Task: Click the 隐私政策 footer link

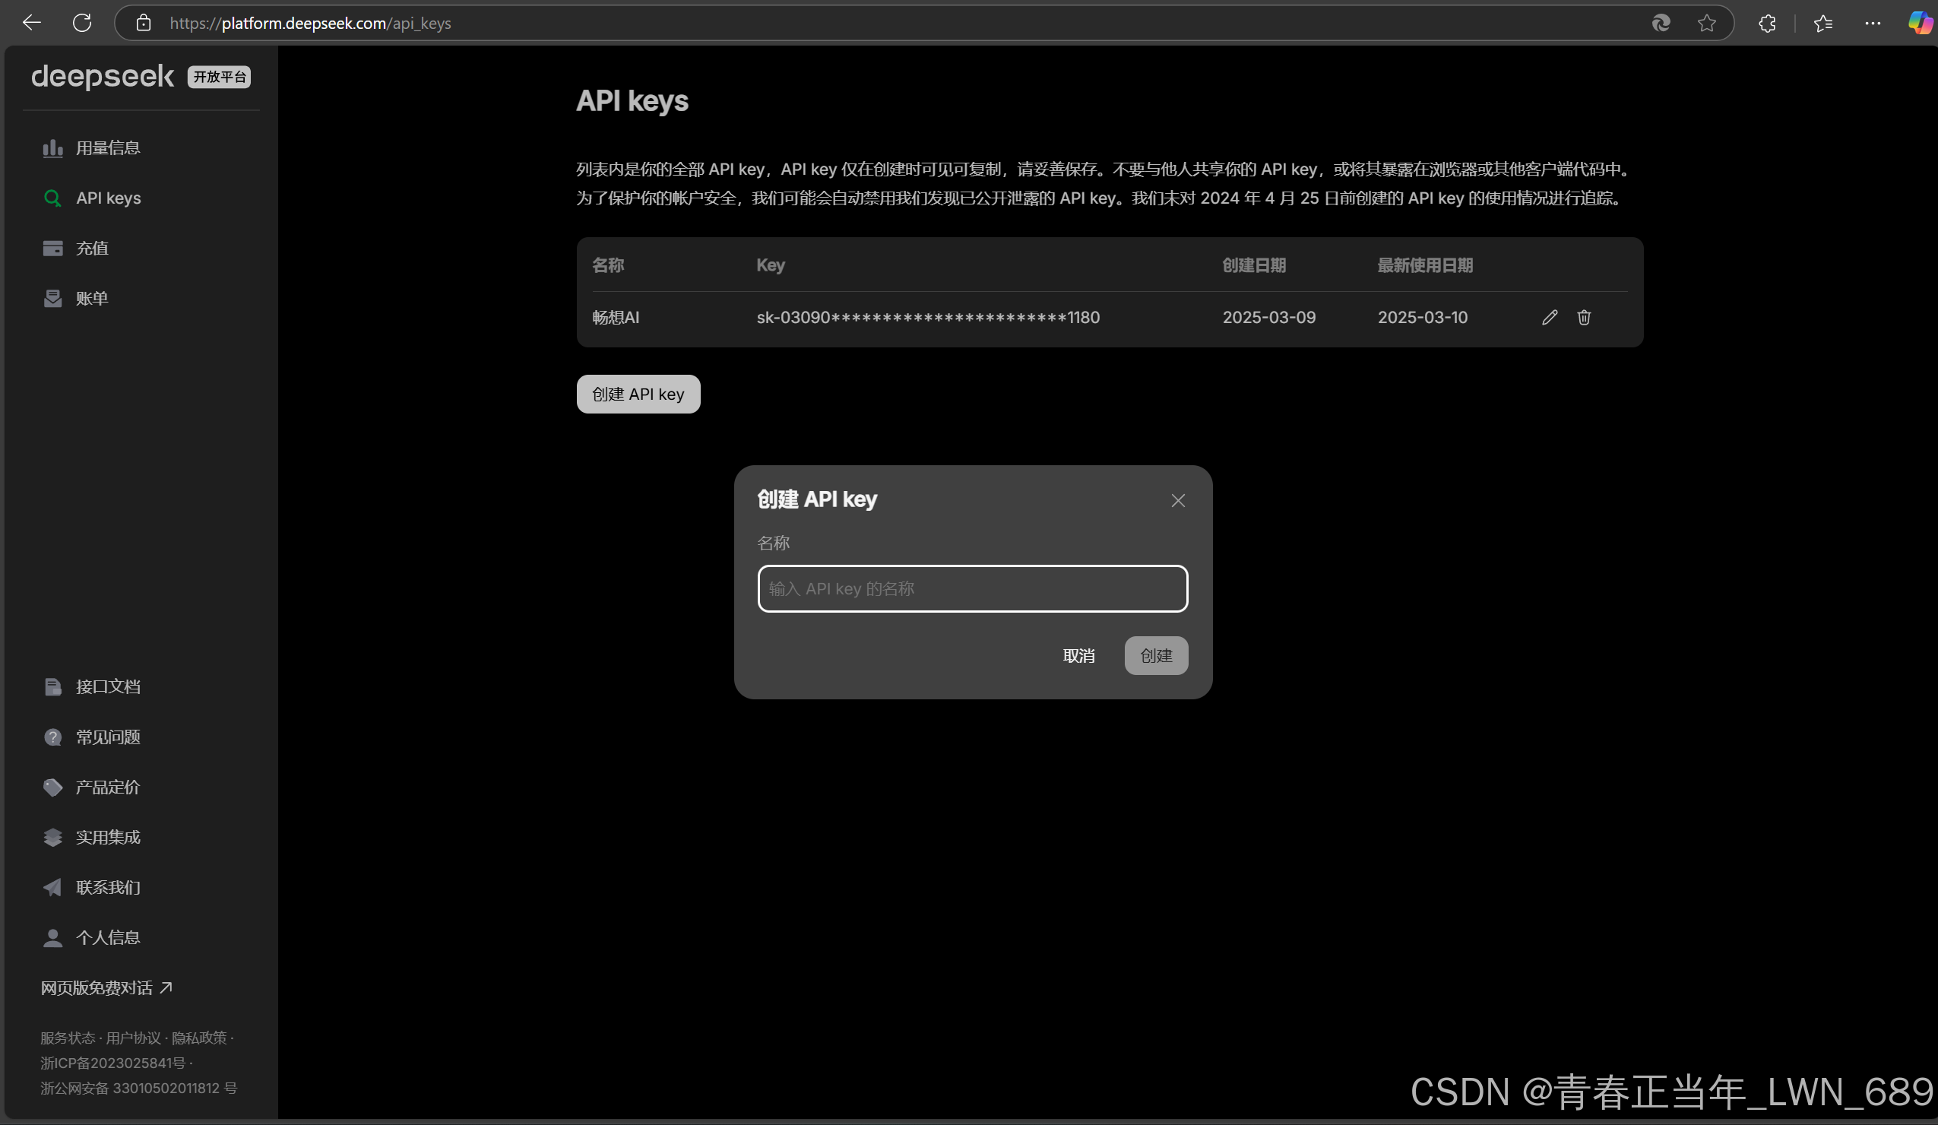Action: pos(199,1038)
